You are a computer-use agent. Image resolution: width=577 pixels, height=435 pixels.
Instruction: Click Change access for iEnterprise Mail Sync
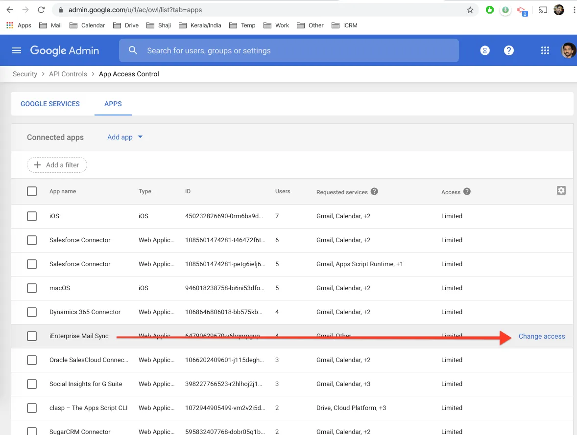point(542,336)
